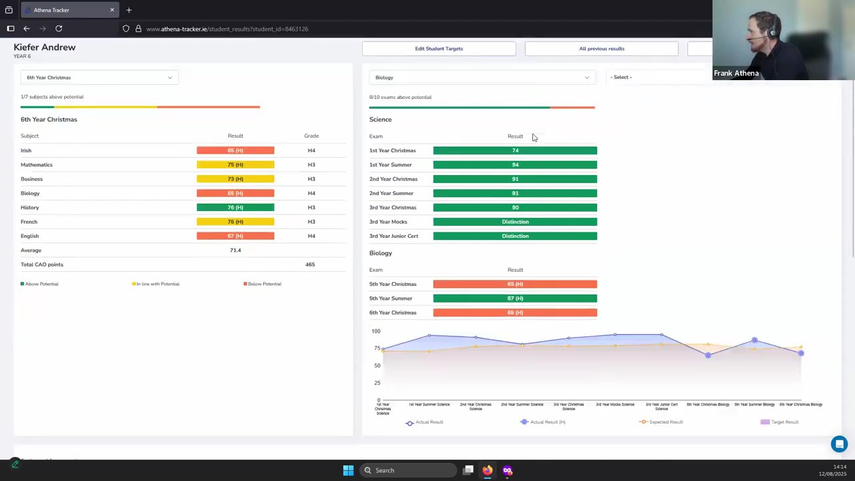Open the chat support bubble icon
The width and height of the screenshot is (855, 481).
839,444
